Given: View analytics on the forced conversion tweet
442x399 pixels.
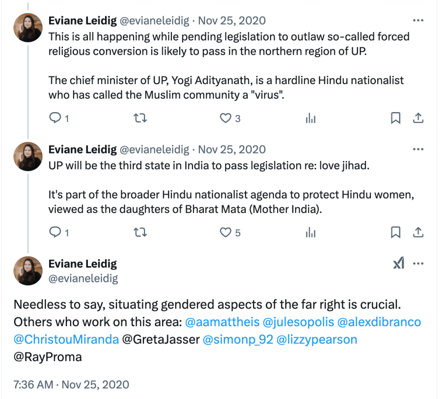Looking at the screenshot, I should [x=310, y=118].
